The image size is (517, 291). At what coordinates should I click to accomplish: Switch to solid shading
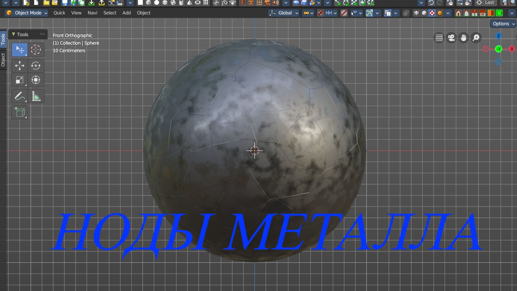click(424, 13)
